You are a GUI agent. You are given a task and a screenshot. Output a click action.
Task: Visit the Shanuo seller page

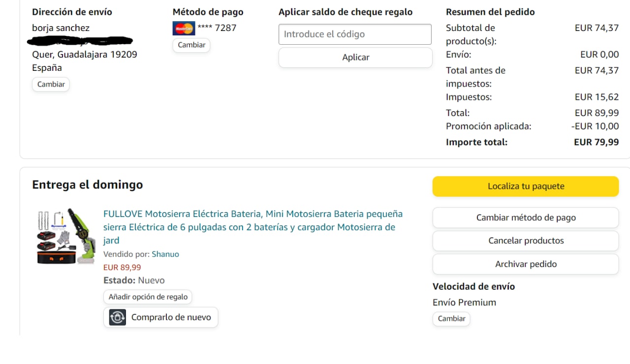(165, 254)
